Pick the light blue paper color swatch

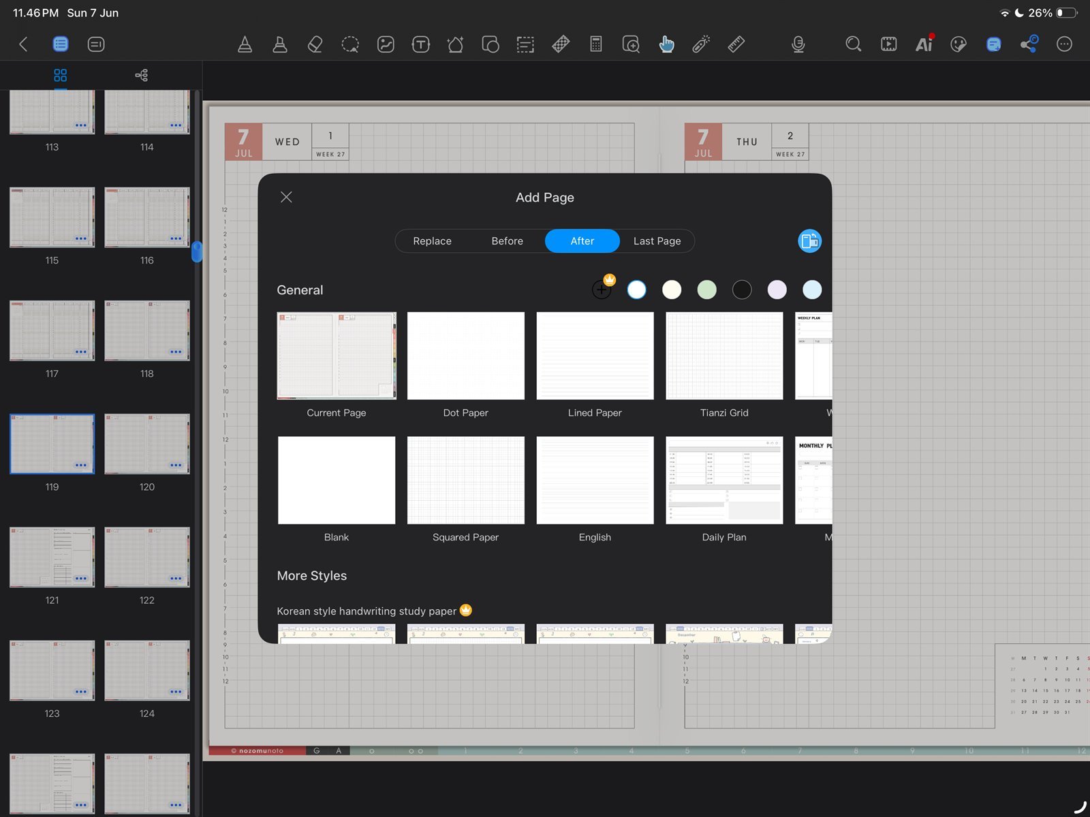[x=812, y=290]
